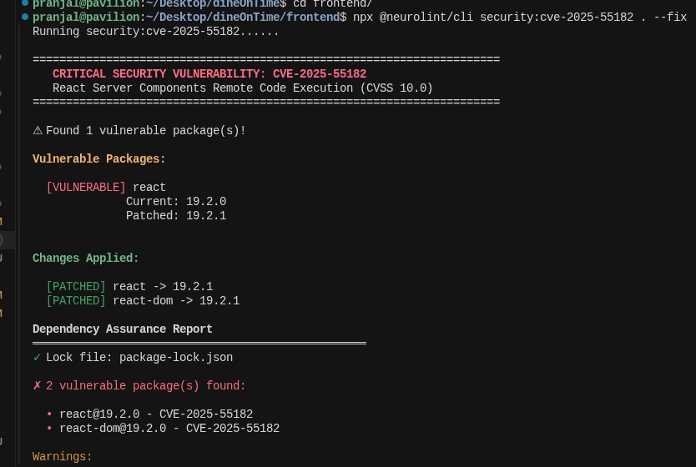Click 'Patched: 19.2.1' version line
696x467 pixels.
point(176,215)
